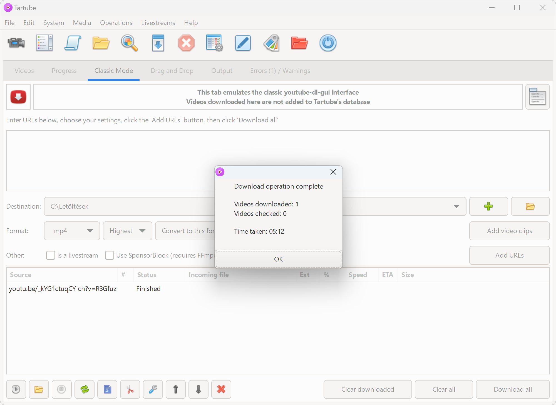Click the red youtube-dl download icon
The width and height of the screenshot is (556, 405).
[x=18, y=97]
